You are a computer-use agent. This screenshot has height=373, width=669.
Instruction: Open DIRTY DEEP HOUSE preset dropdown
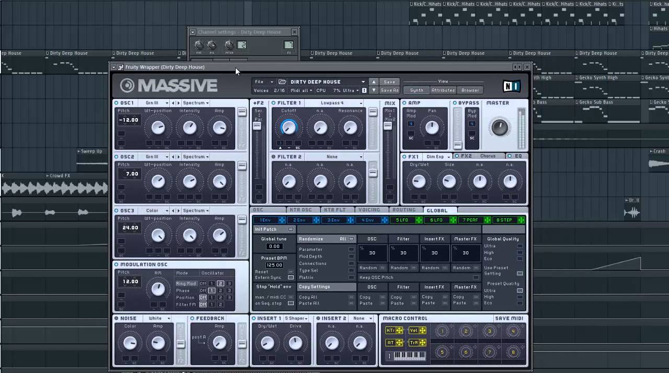click(363, 82)
